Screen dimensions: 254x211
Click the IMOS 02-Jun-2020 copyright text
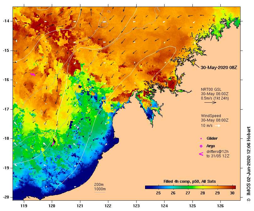249,164
